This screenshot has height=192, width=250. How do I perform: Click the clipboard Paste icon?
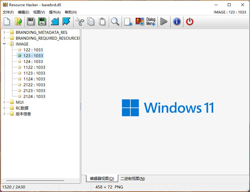pyautogui.click(x=102, y=22)
